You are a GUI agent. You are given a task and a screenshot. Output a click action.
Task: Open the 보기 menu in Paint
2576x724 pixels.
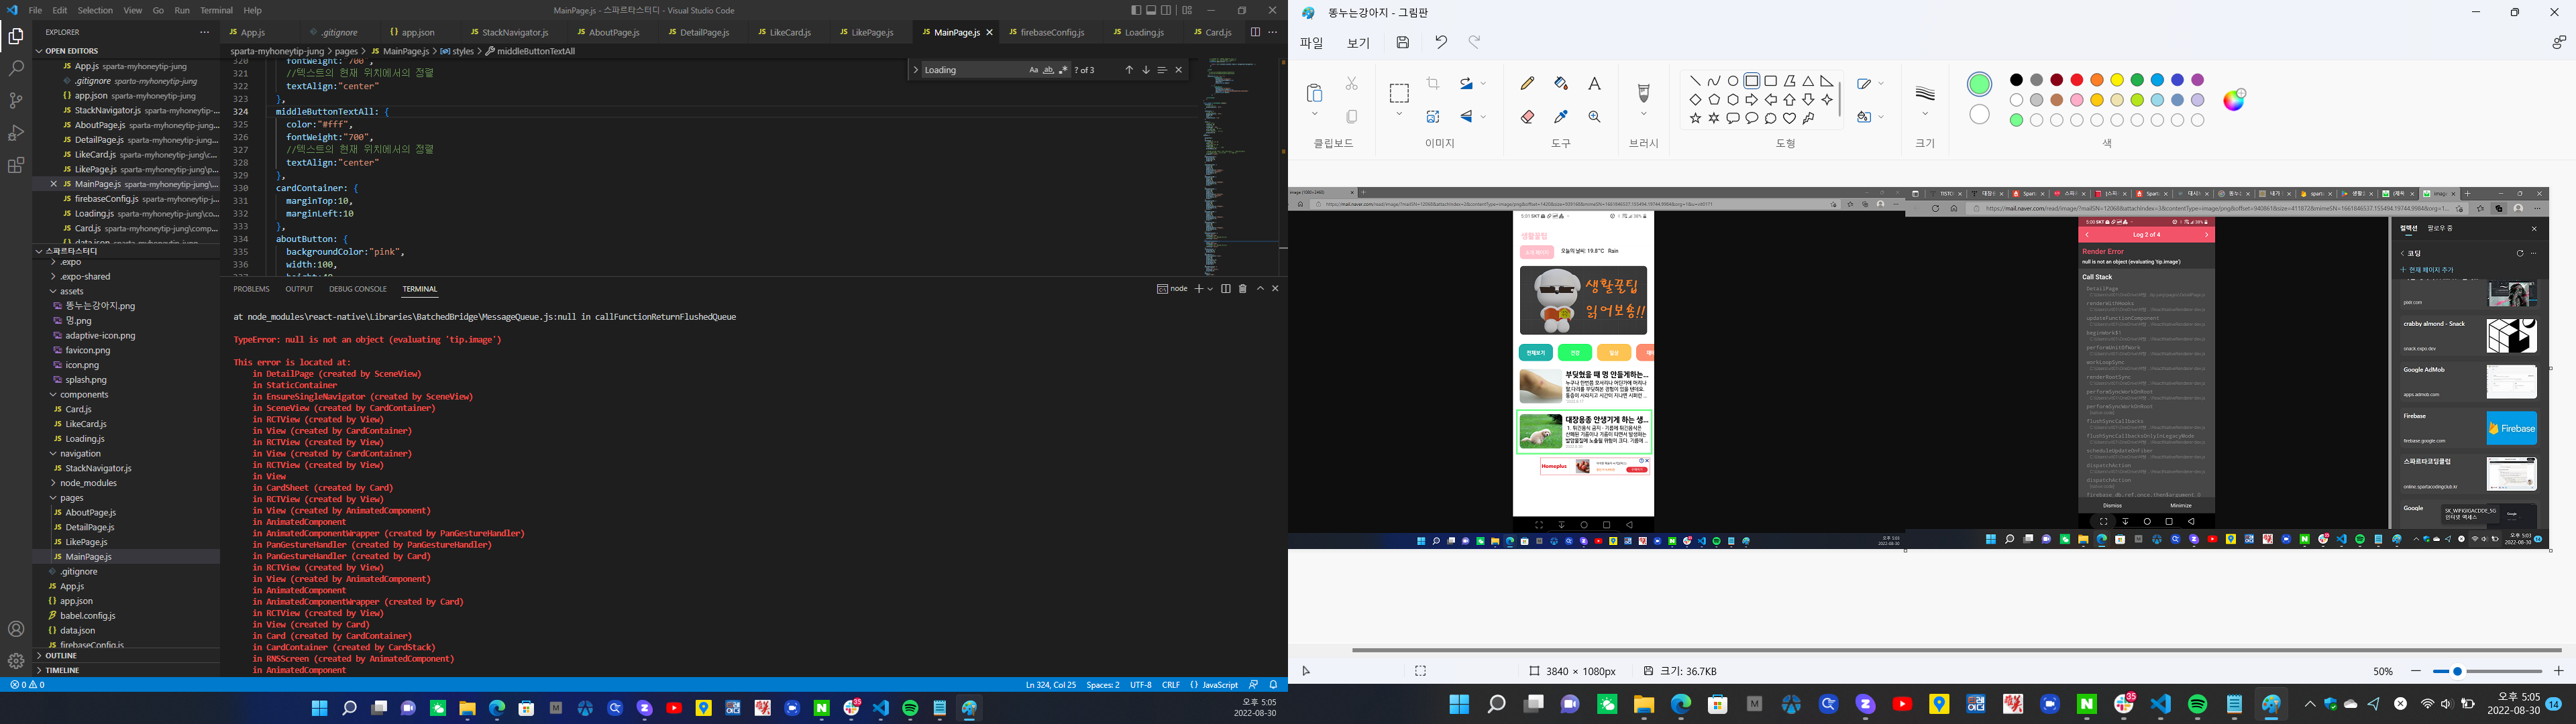click(1358, 43)
